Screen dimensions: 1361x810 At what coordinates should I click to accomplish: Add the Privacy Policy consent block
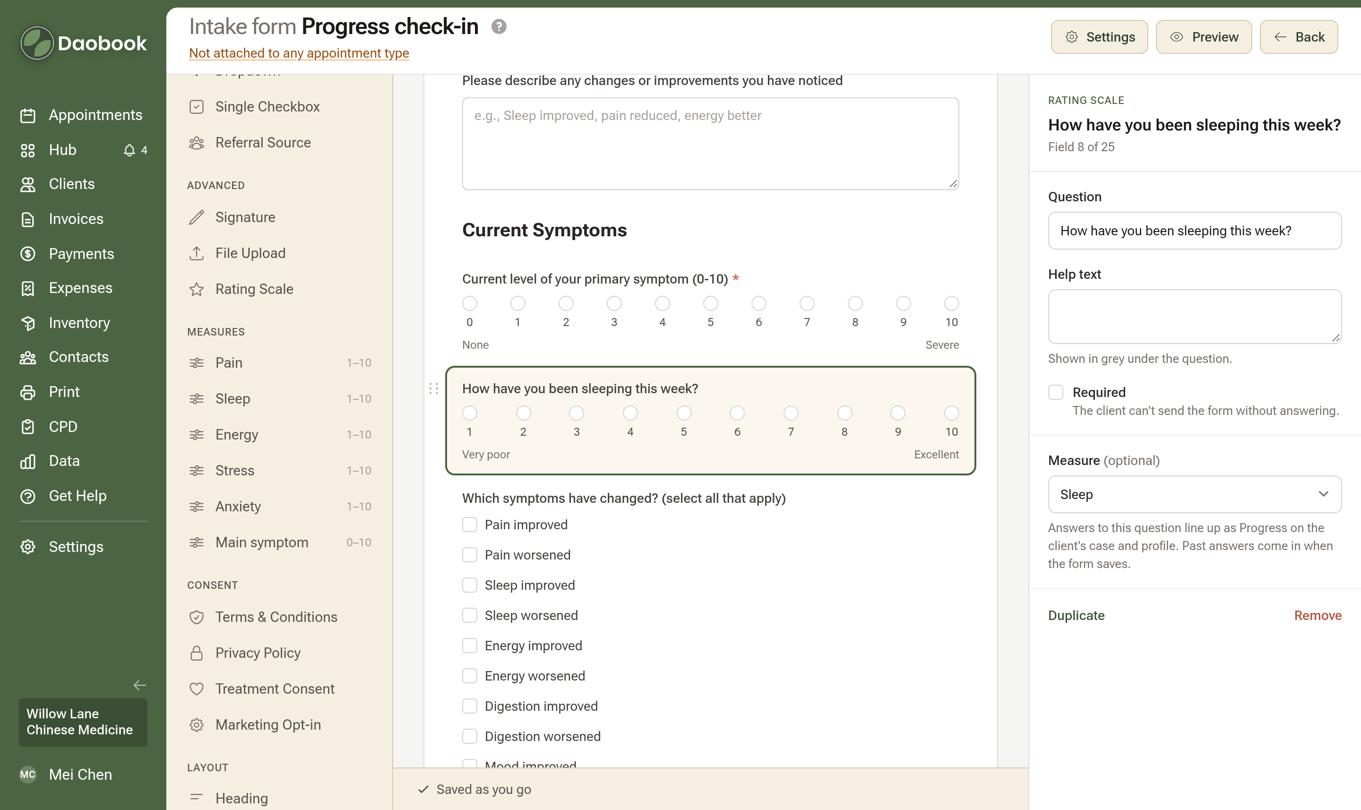point(280,653)
